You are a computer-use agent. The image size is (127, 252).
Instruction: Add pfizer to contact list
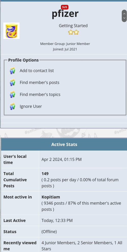pos(37,71)
